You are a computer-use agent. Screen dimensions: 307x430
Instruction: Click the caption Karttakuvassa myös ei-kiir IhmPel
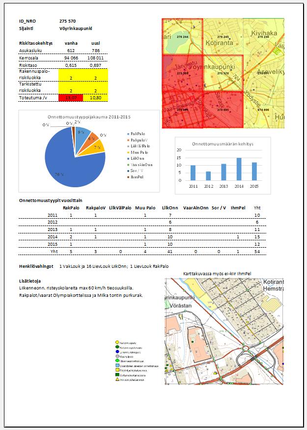(x=218, y=274)
